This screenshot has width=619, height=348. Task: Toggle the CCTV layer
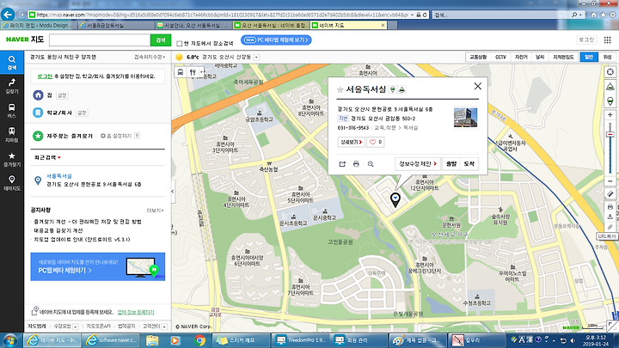click(500, 58)
